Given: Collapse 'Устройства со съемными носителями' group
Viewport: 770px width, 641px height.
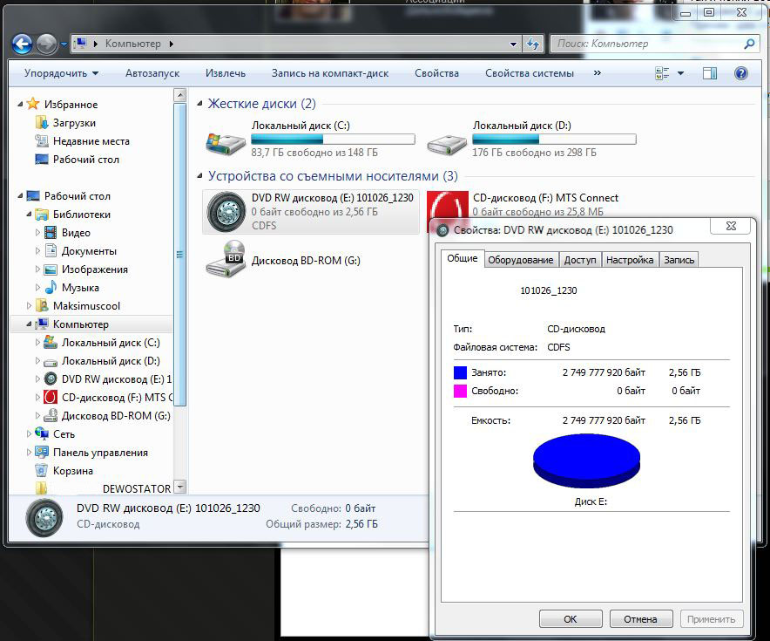Looking at the screenshot, I should [199, 176].
